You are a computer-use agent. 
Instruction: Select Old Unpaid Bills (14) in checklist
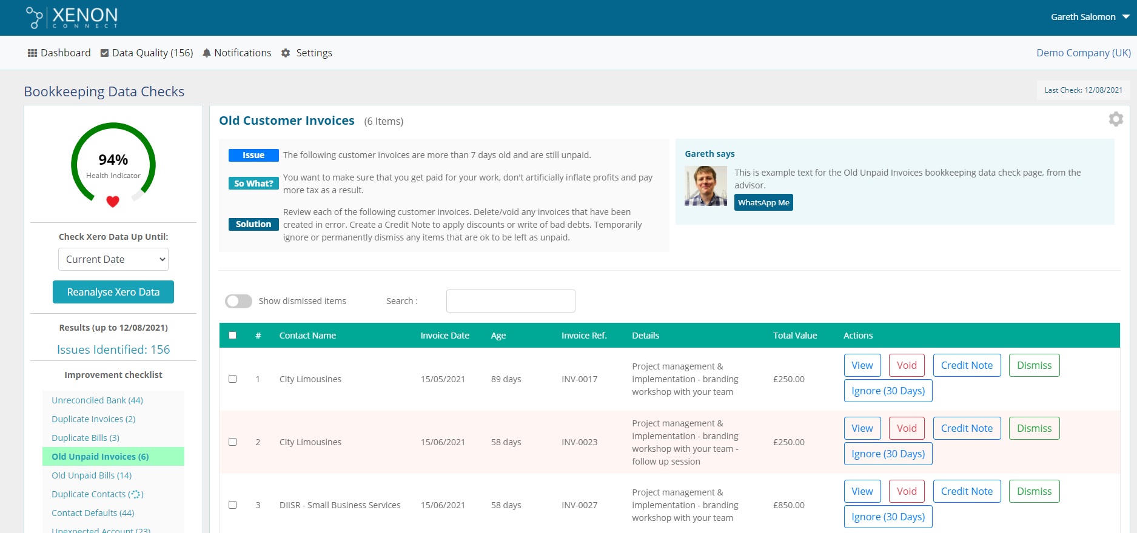tap(92, 475)
